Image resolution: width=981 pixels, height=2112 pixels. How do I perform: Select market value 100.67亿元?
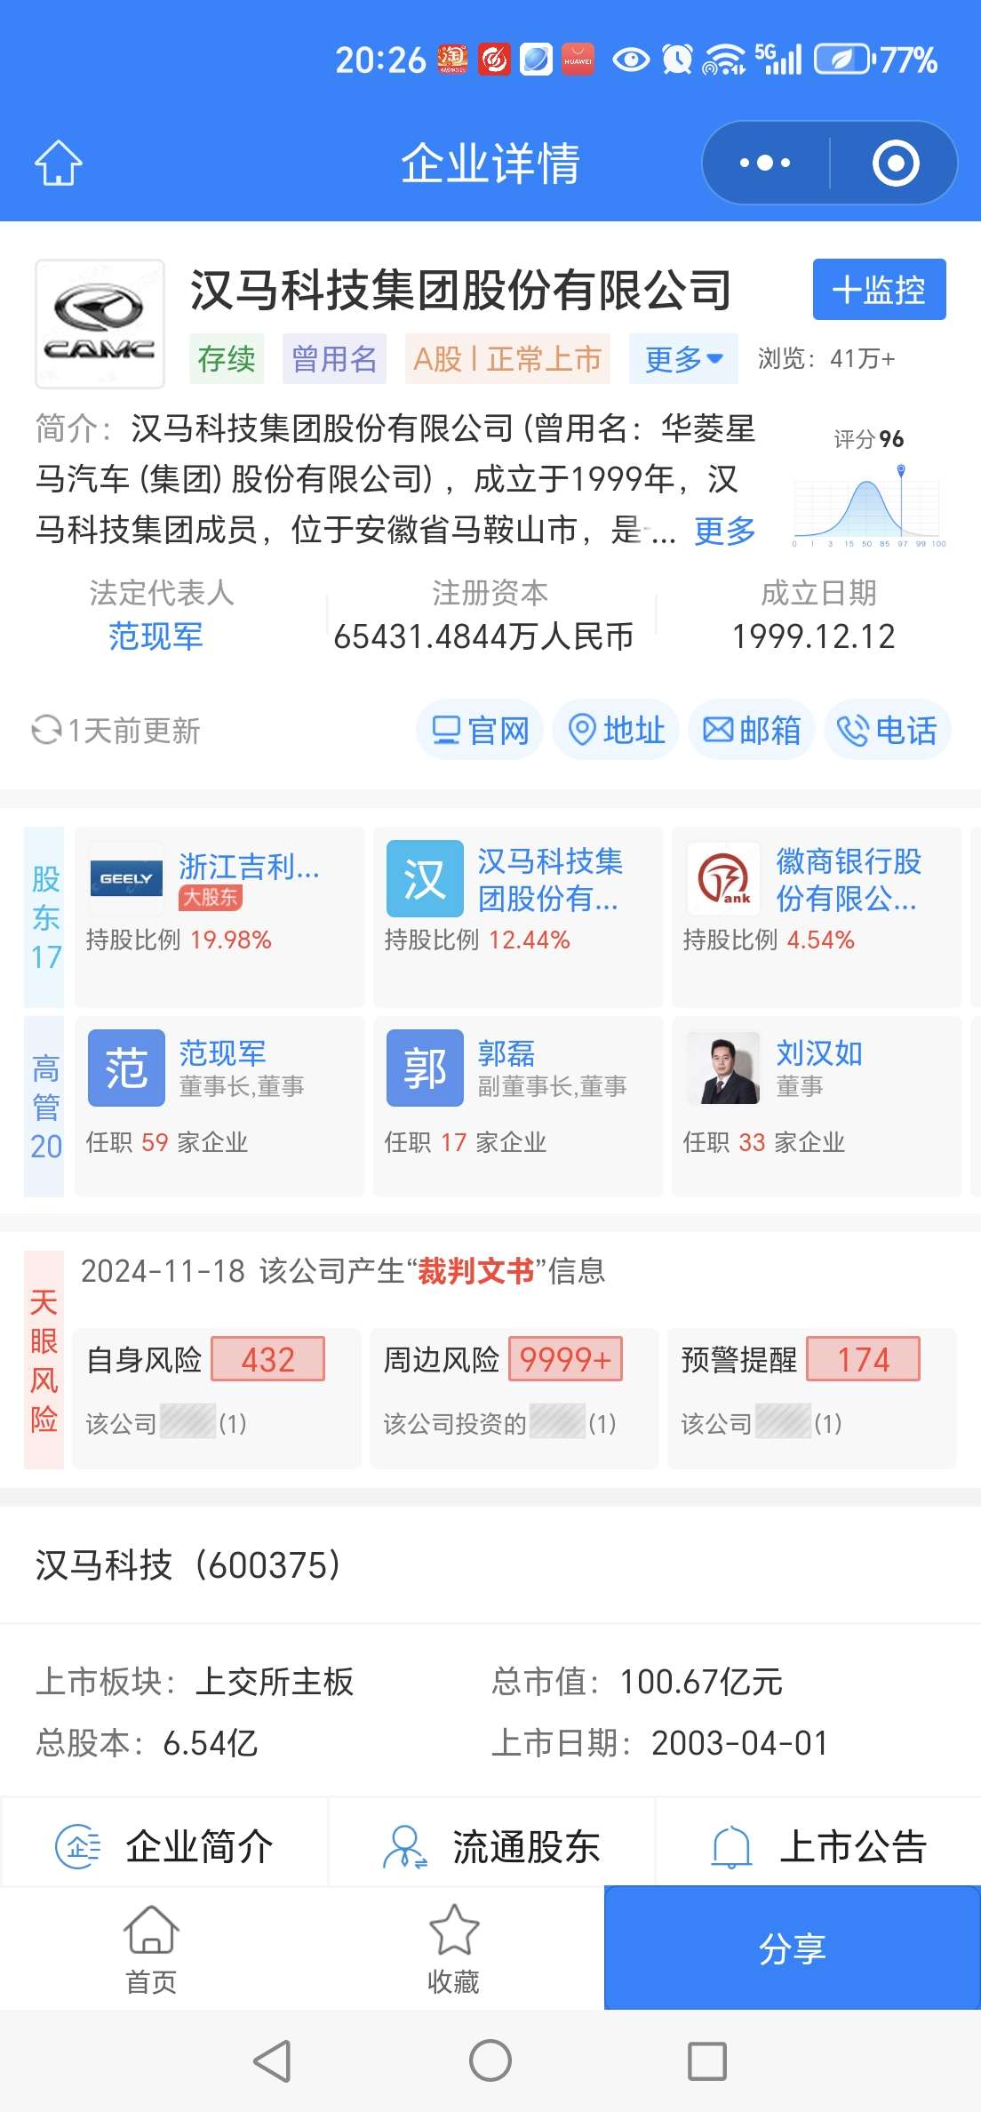click(x=700, y=1682)
